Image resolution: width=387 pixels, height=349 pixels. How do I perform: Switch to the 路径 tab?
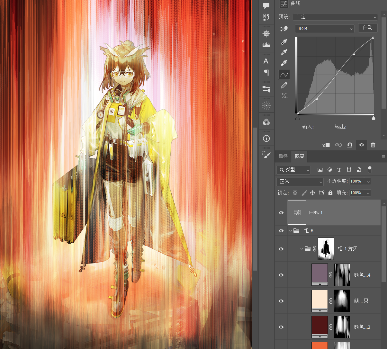[283, 156]
